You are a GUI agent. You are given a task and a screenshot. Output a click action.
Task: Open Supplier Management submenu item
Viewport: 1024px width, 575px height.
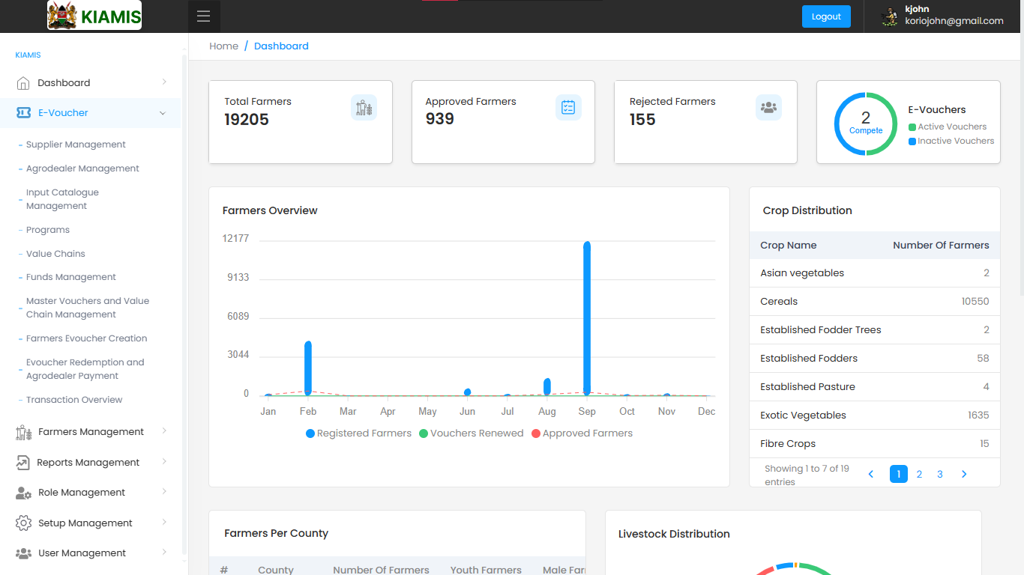pos(76,144)
